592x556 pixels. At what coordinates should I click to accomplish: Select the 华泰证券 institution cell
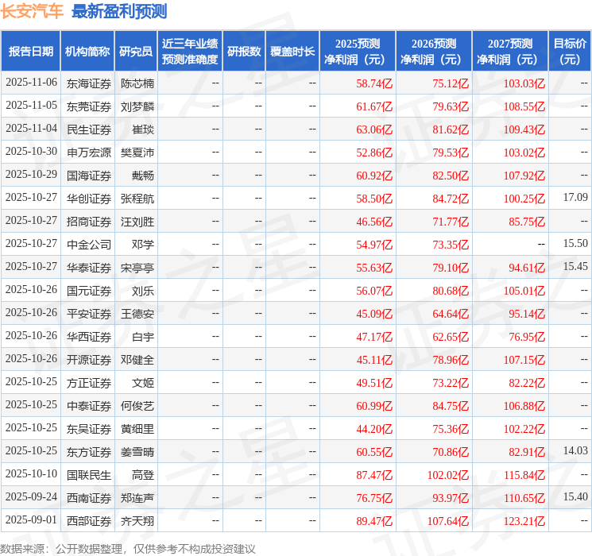point(89,268)
